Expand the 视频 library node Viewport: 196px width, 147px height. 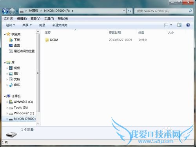tap(7, 68)
